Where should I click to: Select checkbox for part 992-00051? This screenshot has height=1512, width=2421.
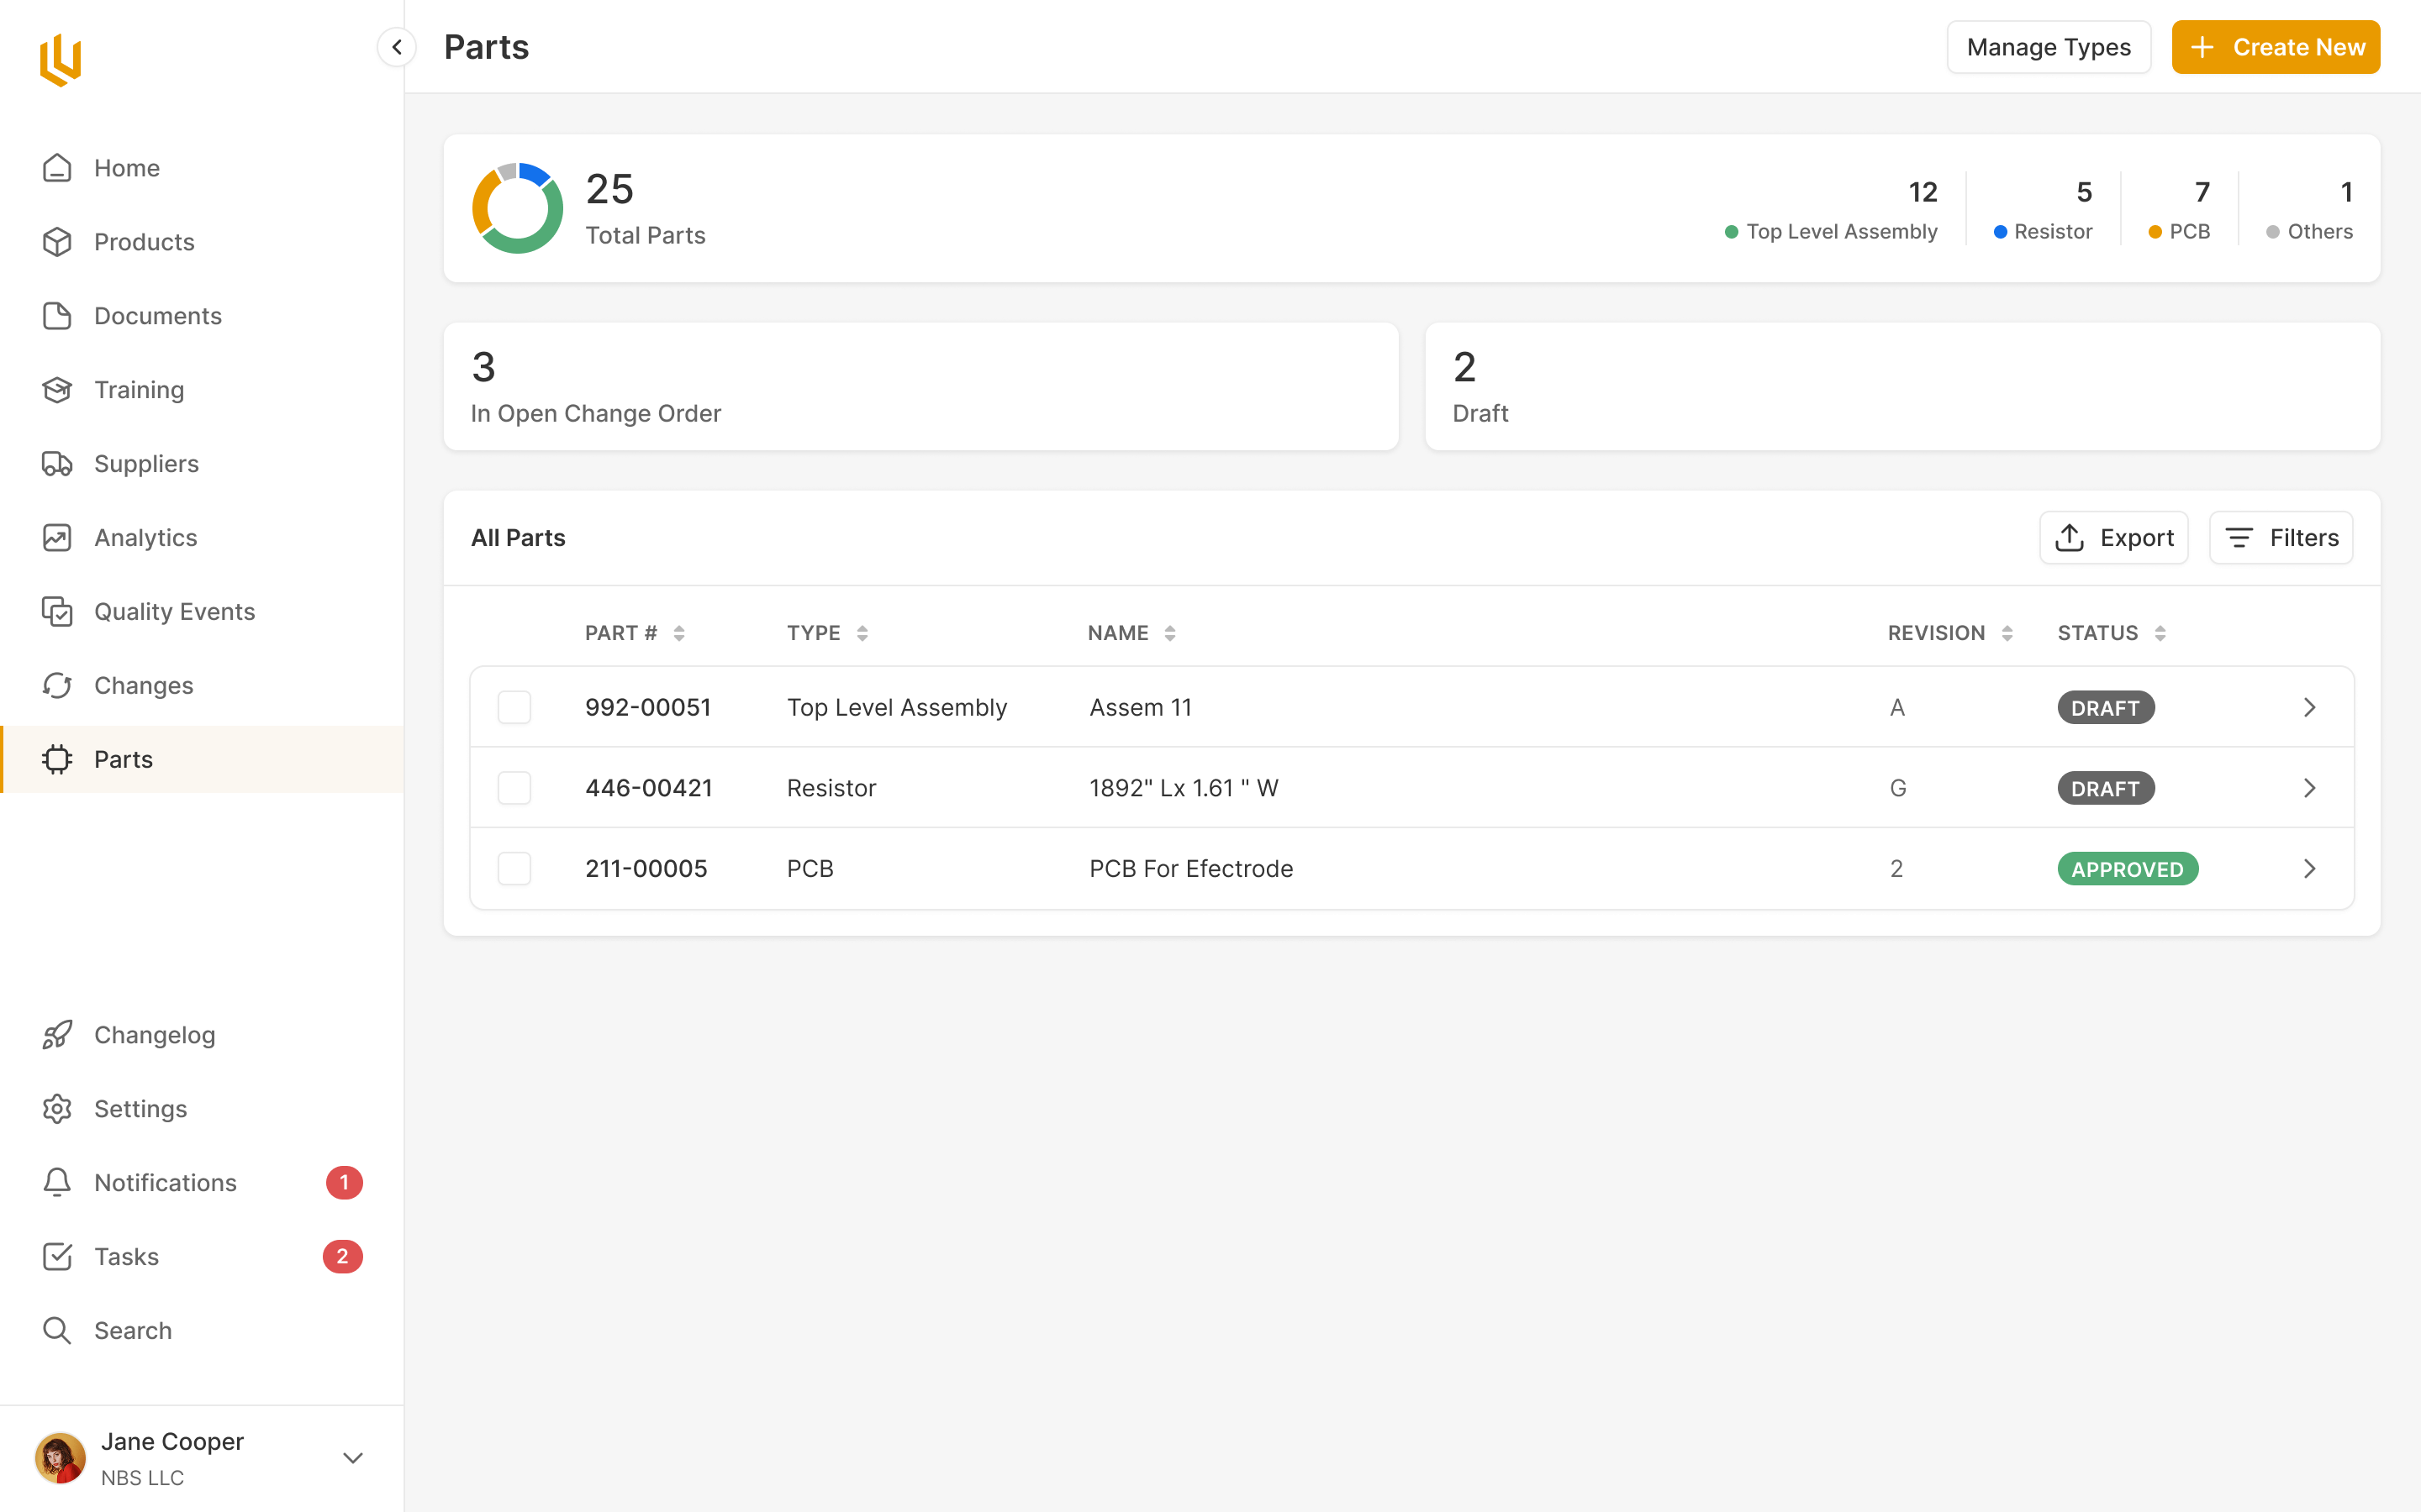pos(514,707)
